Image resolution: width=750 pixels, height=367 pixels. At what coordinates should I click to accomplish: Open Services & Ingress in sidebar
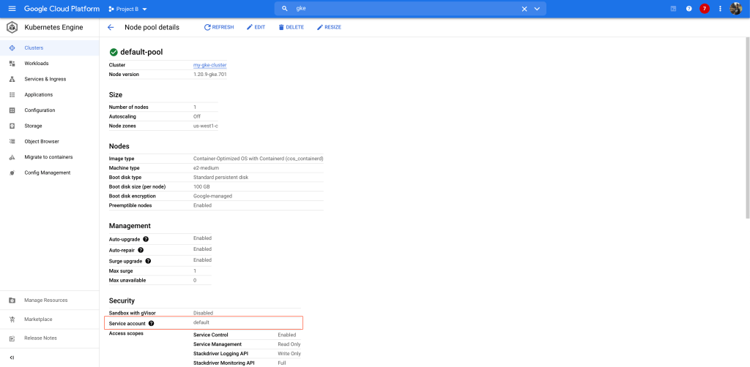[45, 79]
